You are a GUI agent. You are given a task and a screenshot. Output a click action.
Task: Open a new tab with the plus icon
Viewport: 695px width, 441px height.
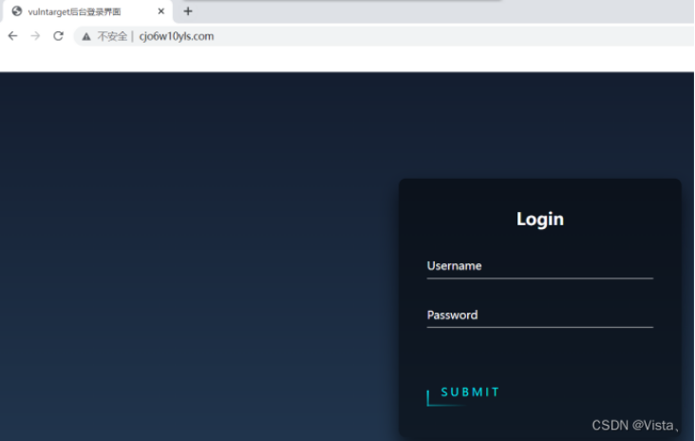pyautogui.click(x=188, y=11)
